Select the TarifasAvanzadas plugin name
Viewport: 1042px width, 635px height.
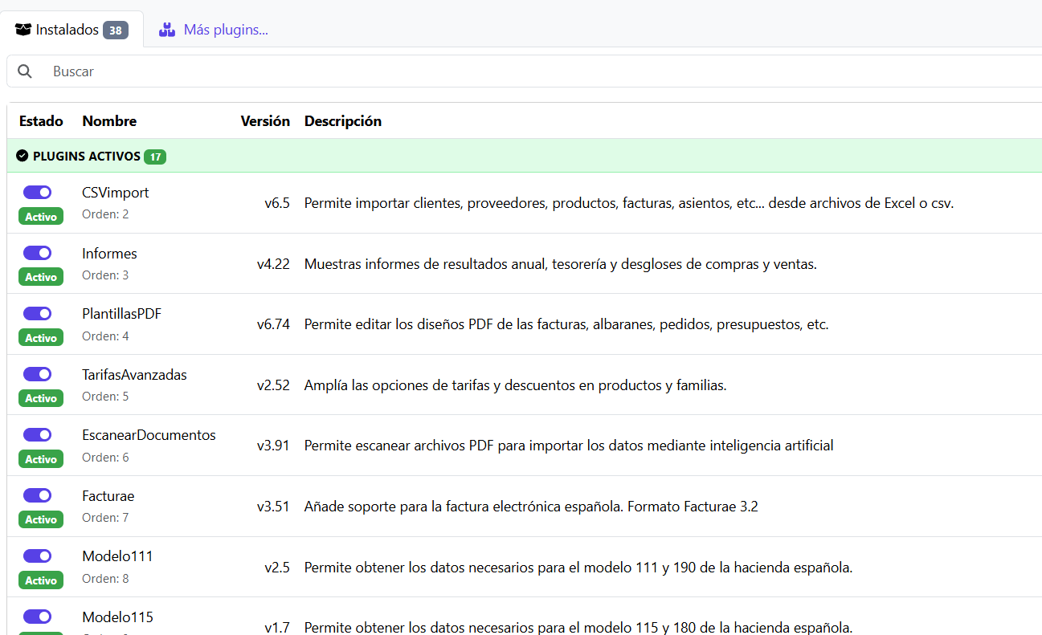tap(134, 375)
